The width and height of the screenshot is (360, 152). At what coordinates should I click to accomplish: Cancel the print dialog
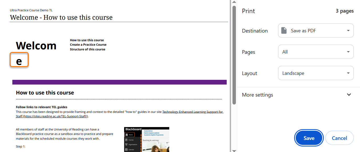click(339, 138)
